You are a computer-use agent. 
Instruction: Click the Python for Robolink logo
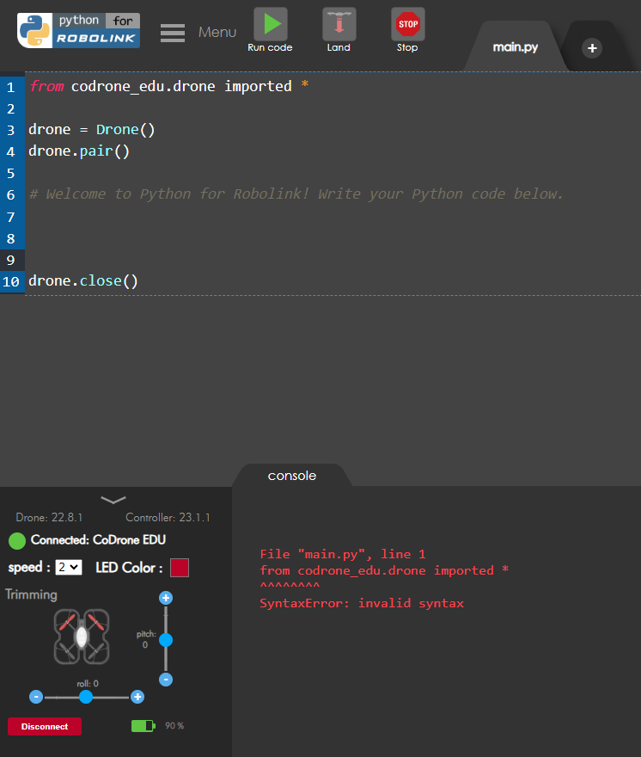pos(78,30)
